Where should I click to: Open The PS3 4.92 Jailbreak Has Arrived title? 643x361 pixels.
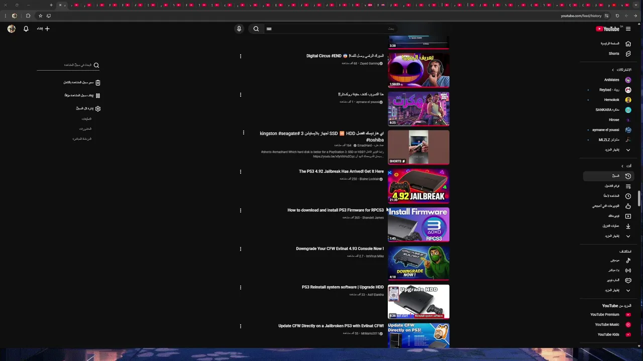[341, 171]
